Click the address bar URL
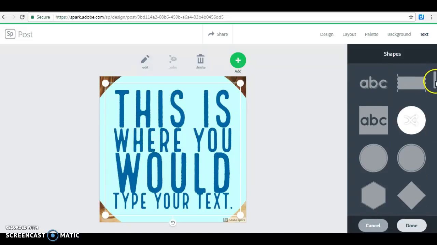Screen dimensions: 437x245 tap(139, 17)
